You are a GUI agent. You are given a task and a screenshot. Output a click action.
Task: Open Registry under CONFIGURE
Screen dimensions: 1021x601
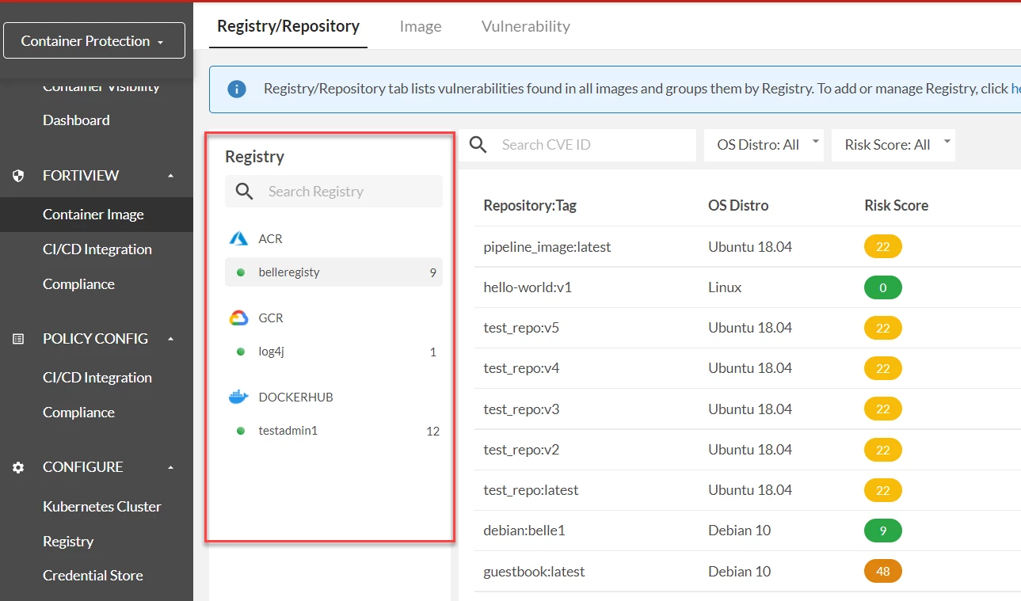[68, 542]
